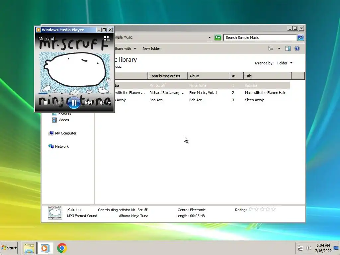
Task: Open My Computer in navigation pane
Action: (65, 133)
